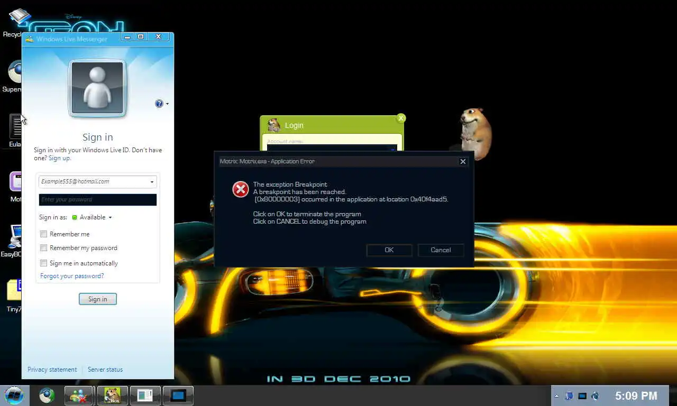Enable Remember my password checkbox
Viewport: 677px width, 406px height.
[x=44, y=247]
